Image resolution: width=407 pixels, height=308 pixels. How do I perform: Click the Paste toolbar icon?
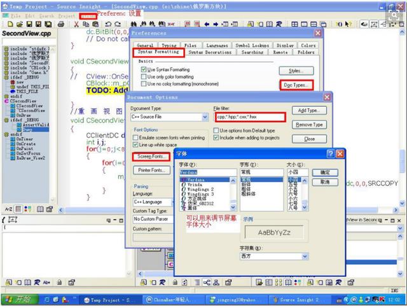pyautogui.click(x=95, y=24)
